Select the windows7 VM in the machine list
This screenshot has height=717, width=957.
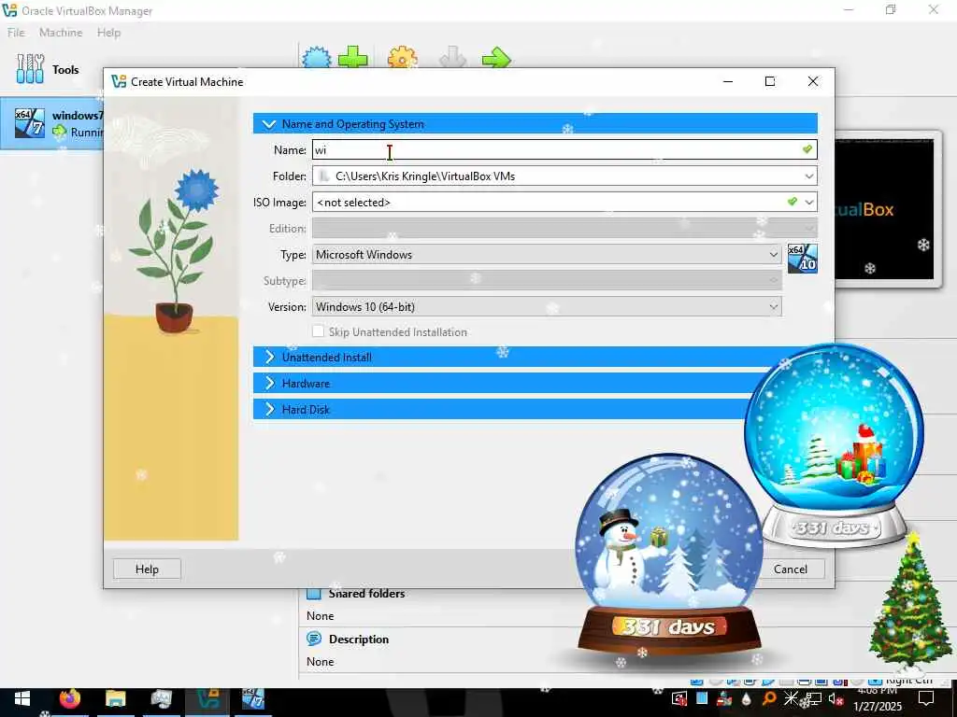[52, 123]
